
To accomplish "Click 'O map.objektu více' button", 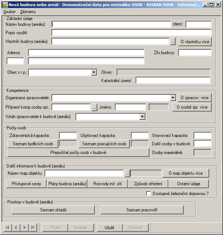I will coord(186,173).
